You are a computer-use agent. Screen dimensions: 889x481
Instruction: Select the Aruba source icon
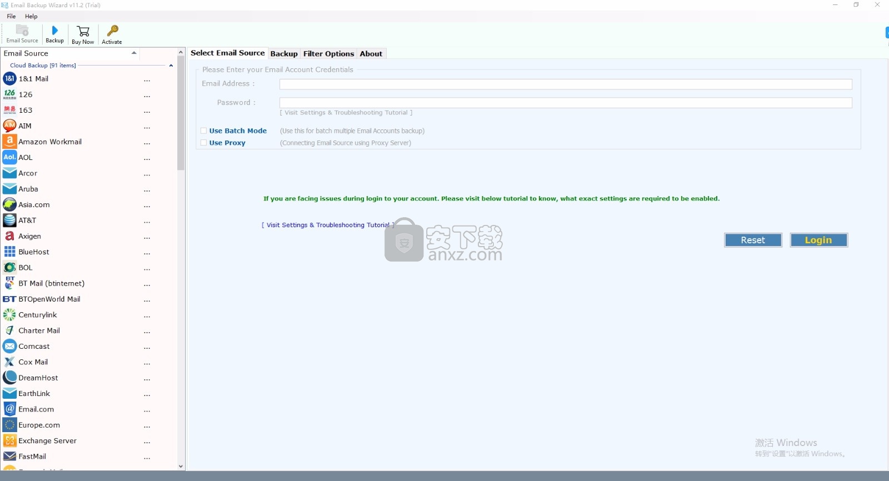tap(9, 189)
